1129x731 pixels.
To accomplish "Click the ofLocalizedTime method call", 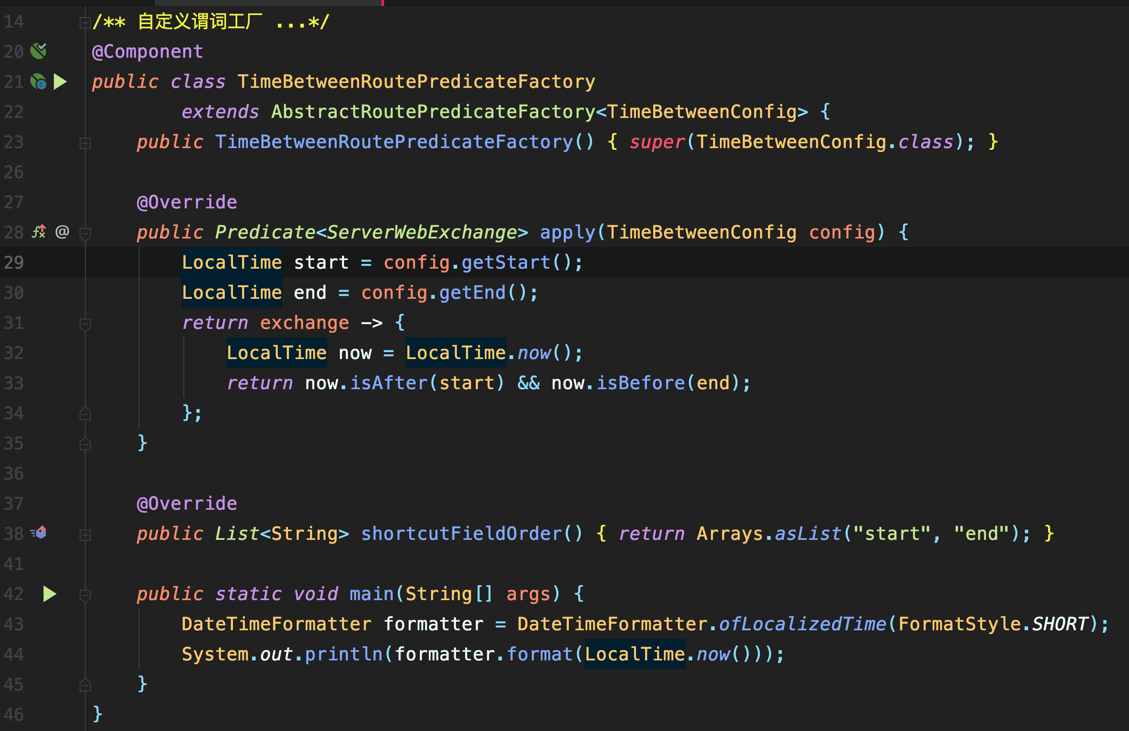I will pos(802,624).
